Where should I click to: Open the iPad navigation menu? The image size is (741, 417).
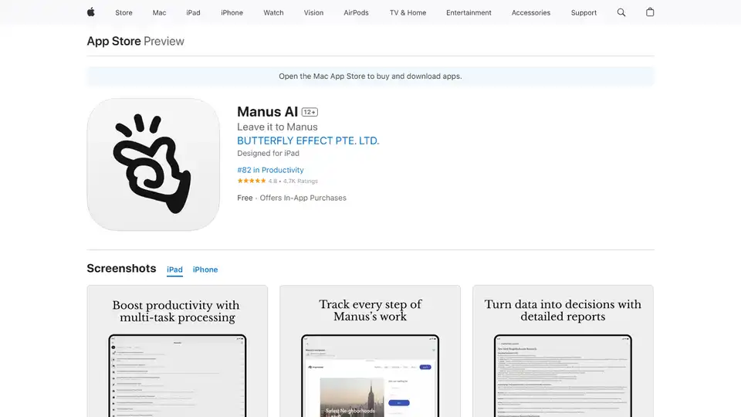click(x=193, y=13)
